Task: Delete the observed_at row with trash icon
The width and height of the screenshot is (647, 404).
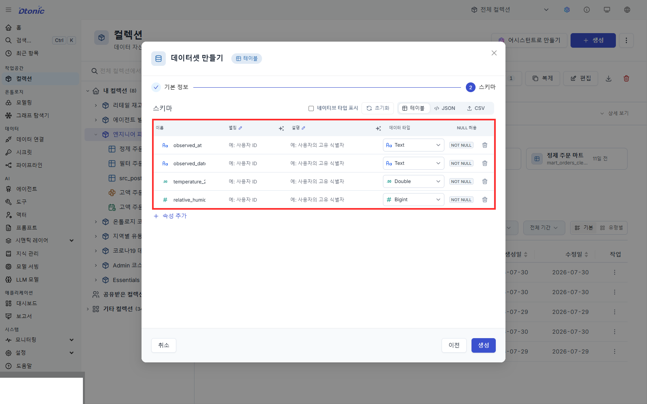Action: [x=485, y=145]
